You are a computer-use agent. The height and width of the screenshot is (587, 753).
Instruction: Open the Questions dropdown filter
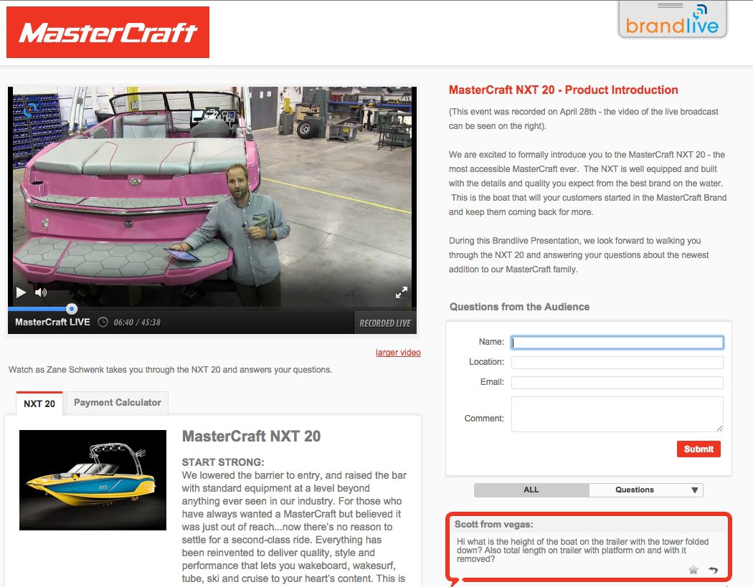(646, 490)
